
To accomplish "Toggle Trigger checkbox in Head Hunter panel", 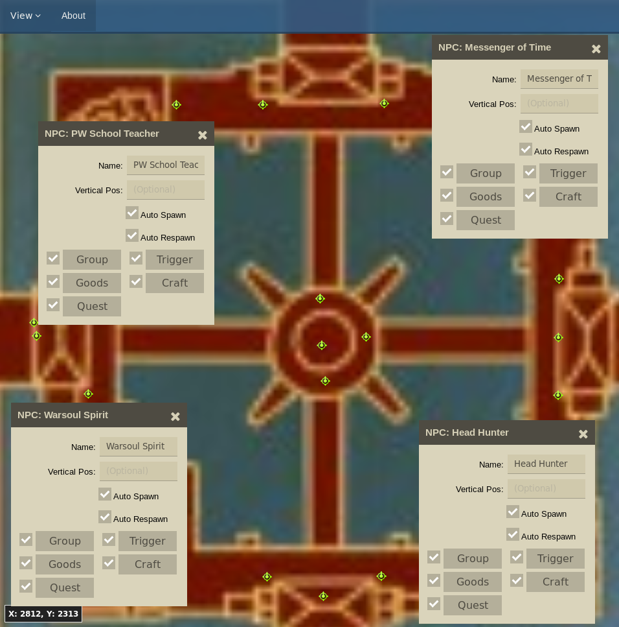I will point(517,557).
